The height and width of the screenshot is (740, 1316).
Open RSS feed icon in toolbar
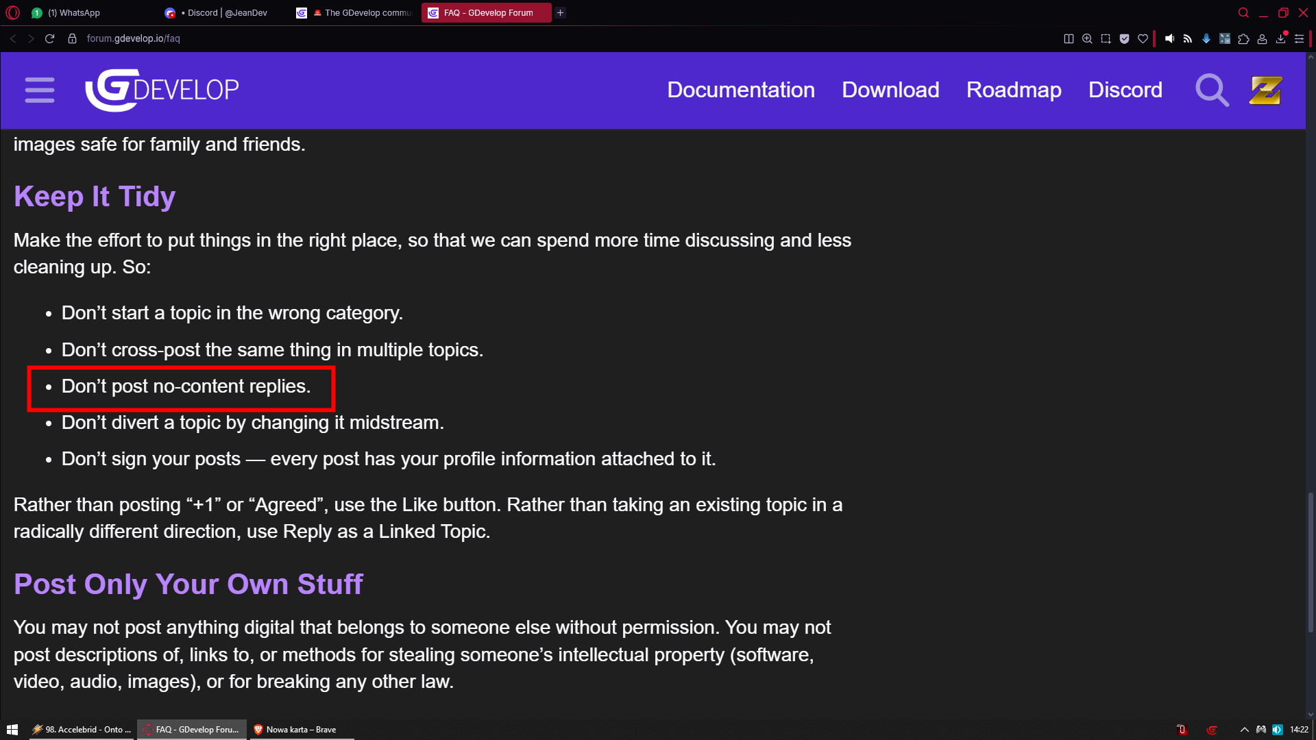tap(1188, 38)
